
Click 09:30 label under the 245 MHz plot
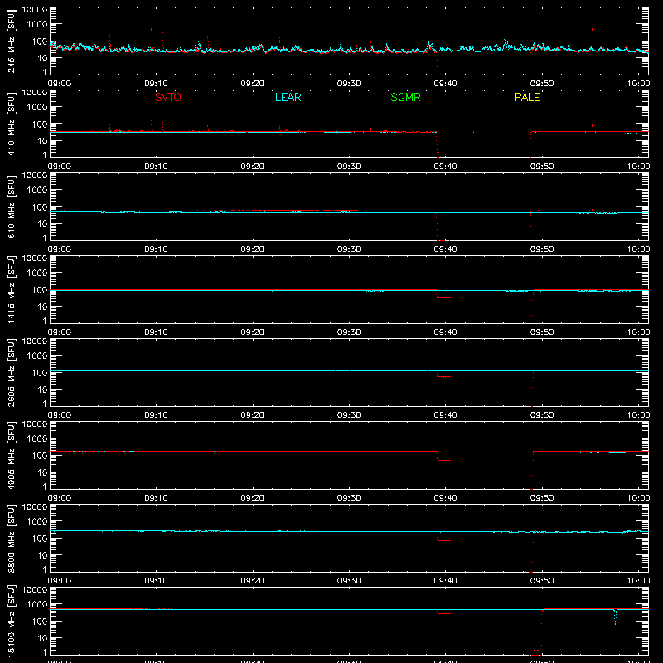click(x=349, y=84)
